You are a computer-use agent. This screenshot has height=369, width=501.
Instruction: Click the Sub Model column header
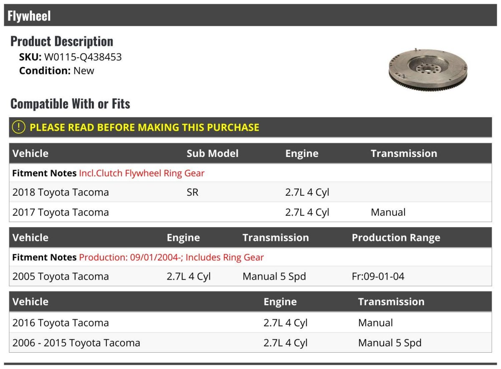point(213,153)
